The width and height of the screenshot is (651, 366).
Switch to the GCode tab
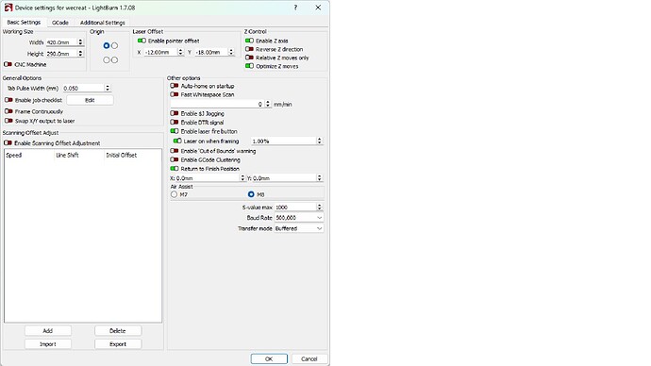(60, 23)
